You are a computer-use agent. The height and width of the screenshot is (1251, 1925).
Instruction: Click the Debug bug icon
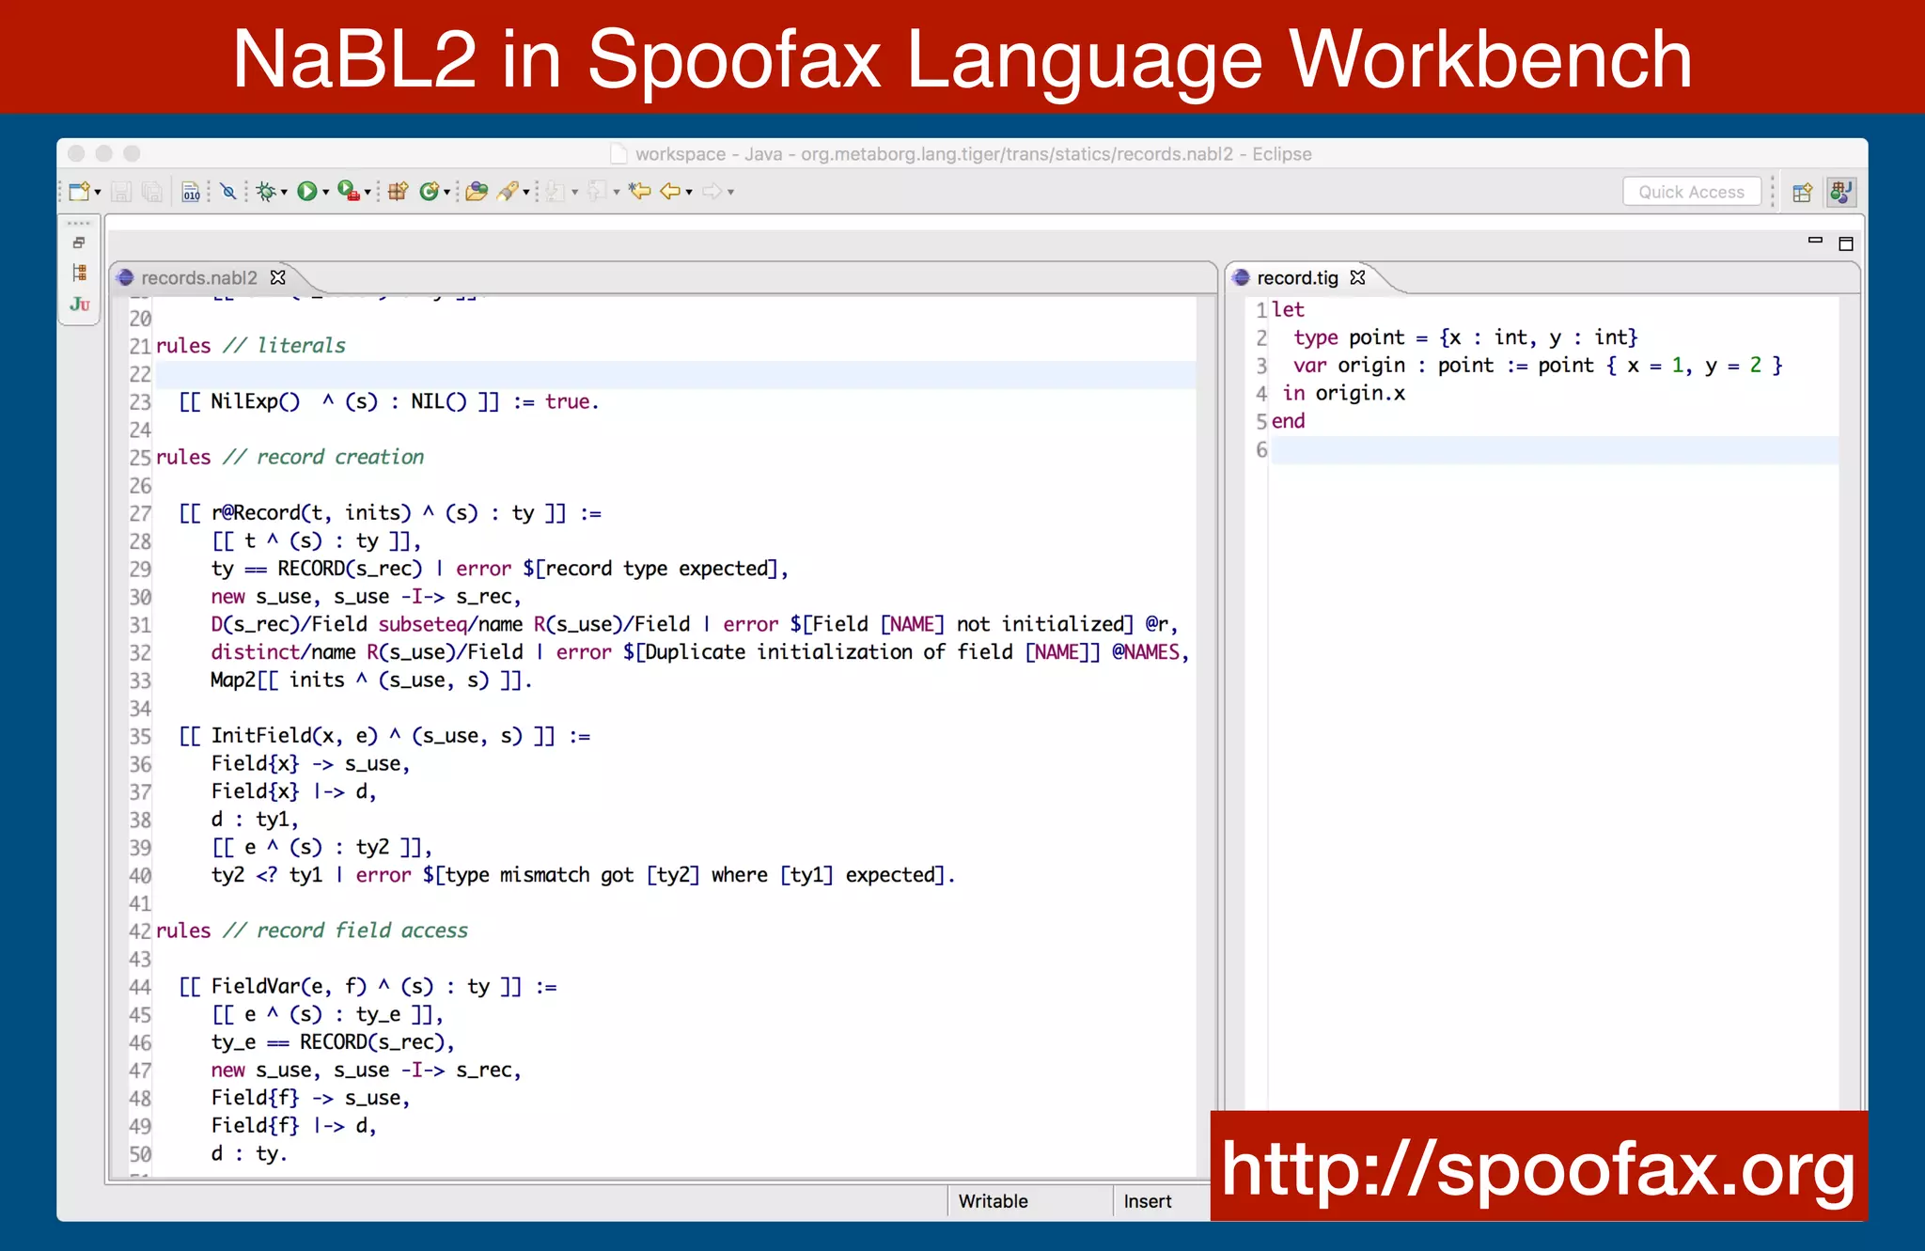point(266,192)
